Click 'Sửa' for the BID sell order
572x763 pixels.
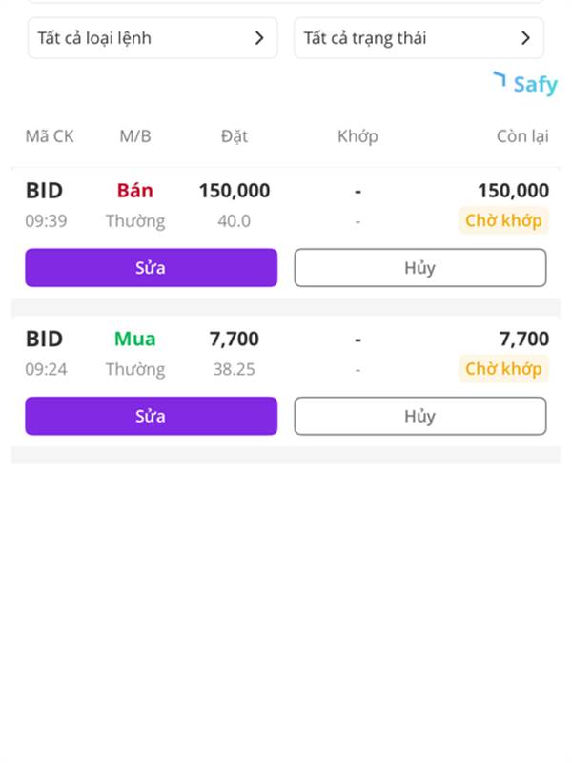point(152,268)
